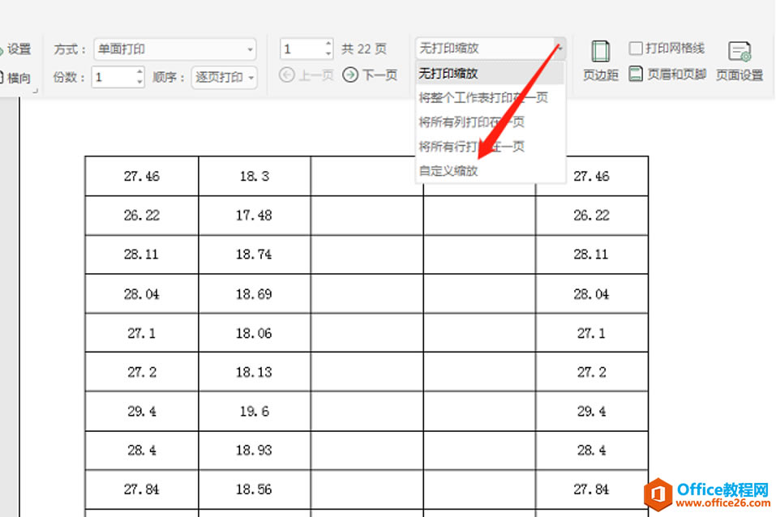This screenshot has height=517, width=776.
Task: Select 无打印缩放 in the dropdown list
Action: click(490, 73)
